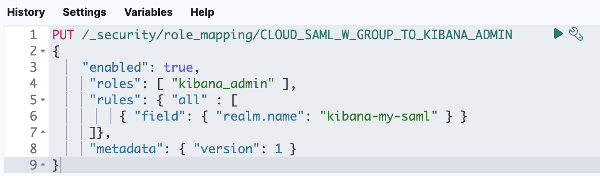Click the PUT method keyword
The width and height of the screenshot is (600, 176).
click(64, 35)
